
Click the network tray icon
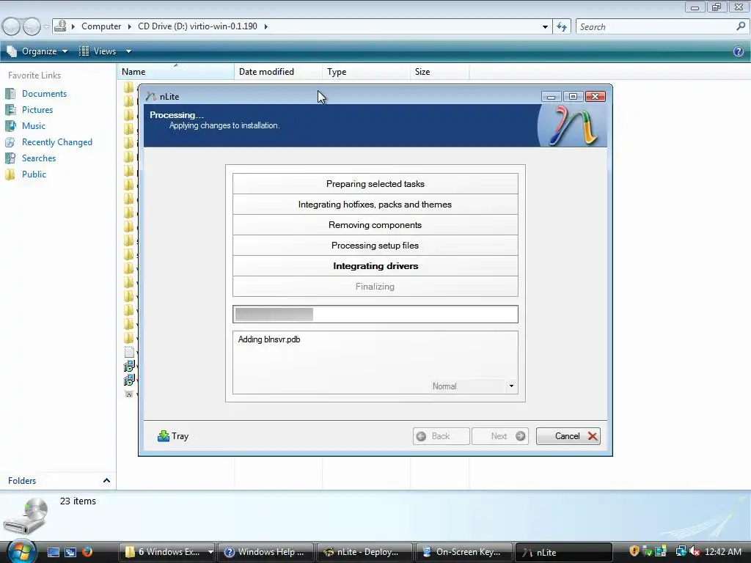pos(681,551)
